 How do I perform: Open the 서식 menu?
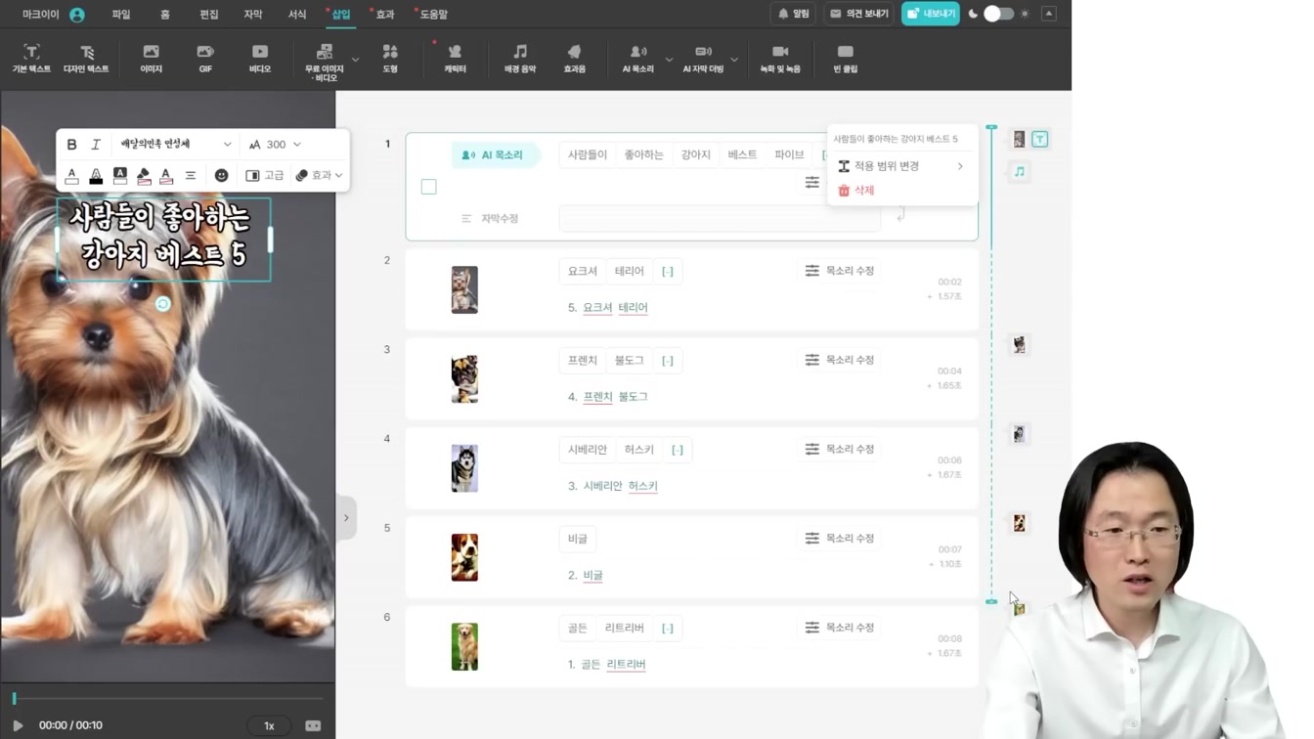[x=297, y=15]
